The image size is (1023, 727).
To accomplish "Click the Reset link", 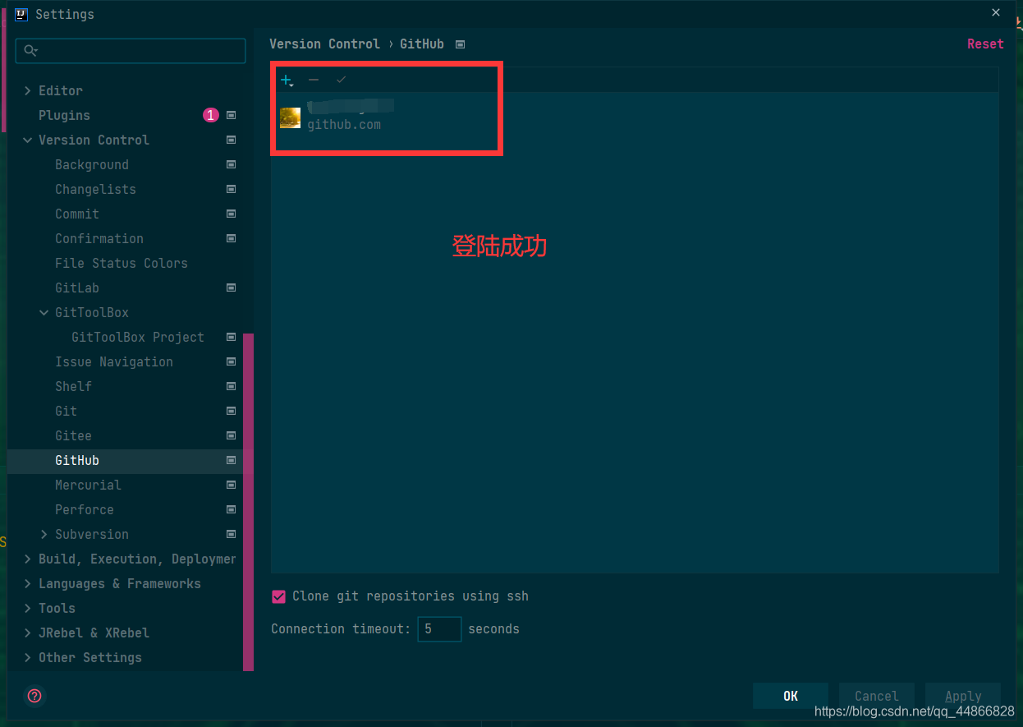I will point(985,44).
